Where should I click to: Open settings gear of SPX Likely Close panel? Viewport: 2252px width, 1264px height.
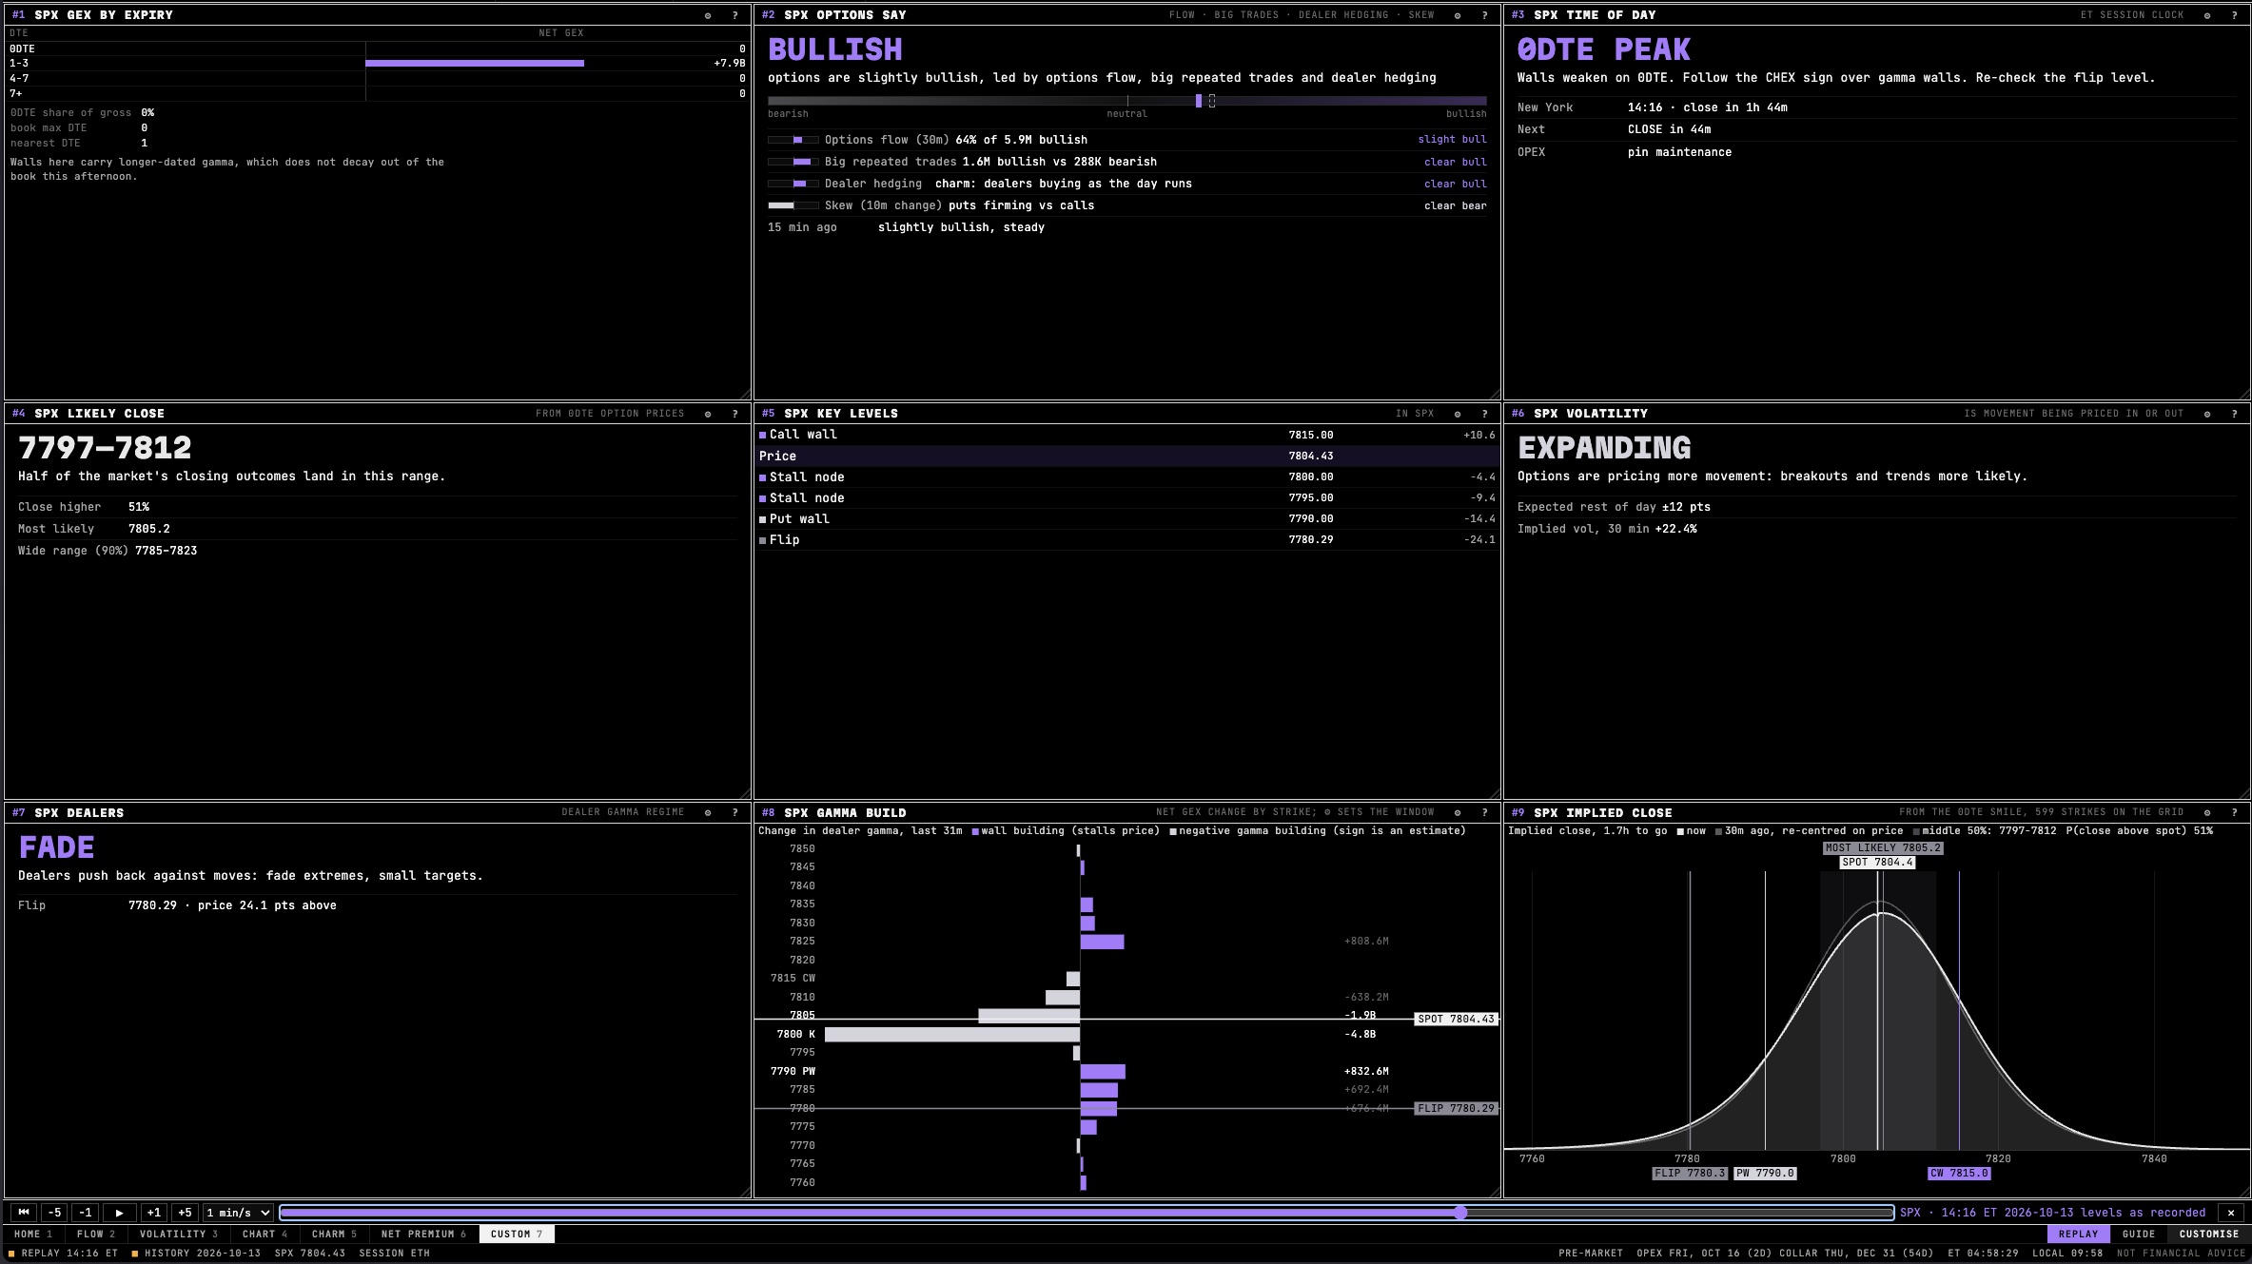click(x=708, y=414)
